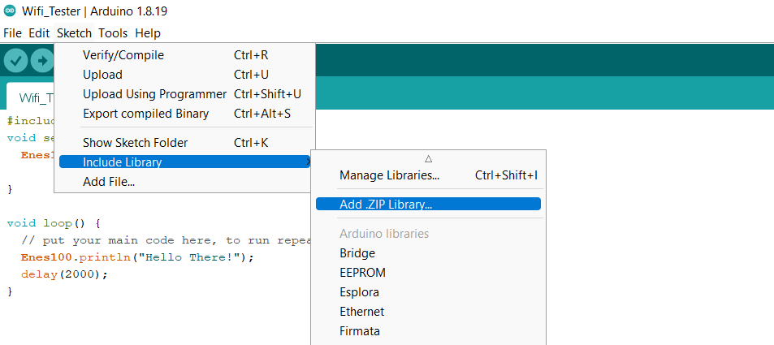Switch to the Wifi_Tester sketch tab
The width and height of the screenshot is (774, 345).
pos(31,97)
